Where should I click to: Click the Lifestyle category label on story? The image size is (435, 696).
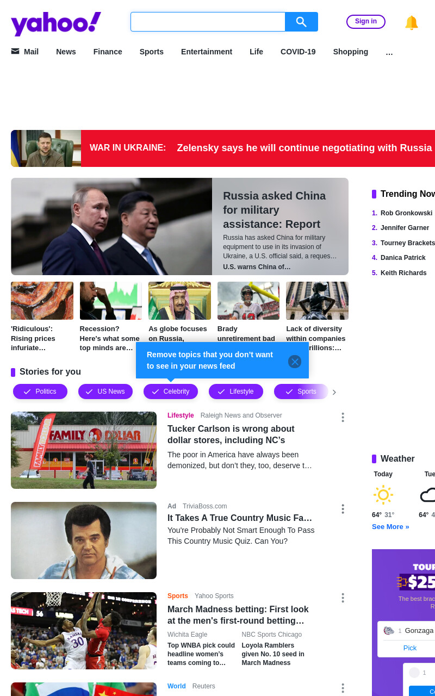tap(181, 415)
